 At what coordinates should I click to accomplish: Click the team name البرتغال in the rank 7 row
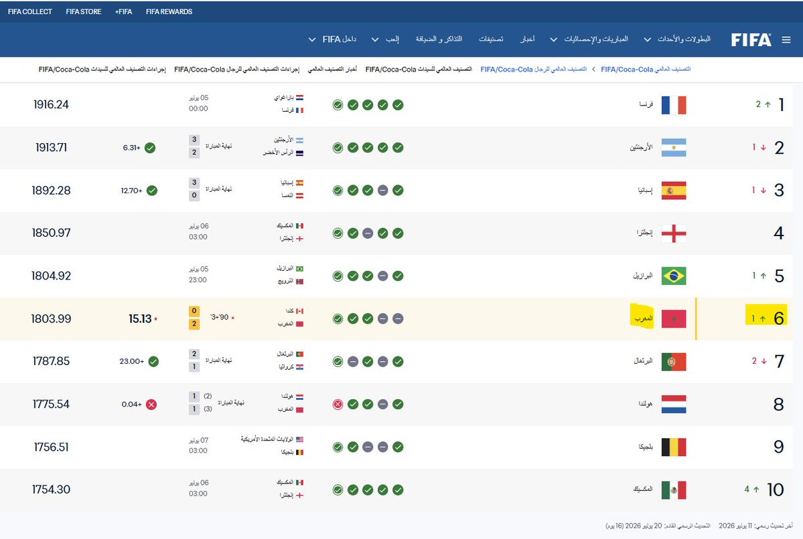[x=643, y=362]
